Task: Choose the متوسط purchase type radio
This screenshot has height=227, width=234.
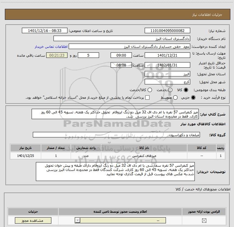Action: pyautogui.click(x=175, y=98)
